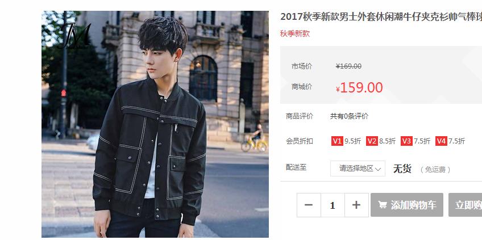The height and width of the screenshot is (240, 482).
Task: Click the 共有0条评价 reviews link
Action: (349, 116)
